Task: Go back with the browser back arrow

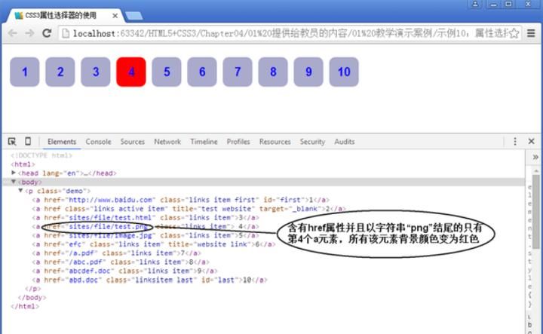Action: click(x=13, y=33)
